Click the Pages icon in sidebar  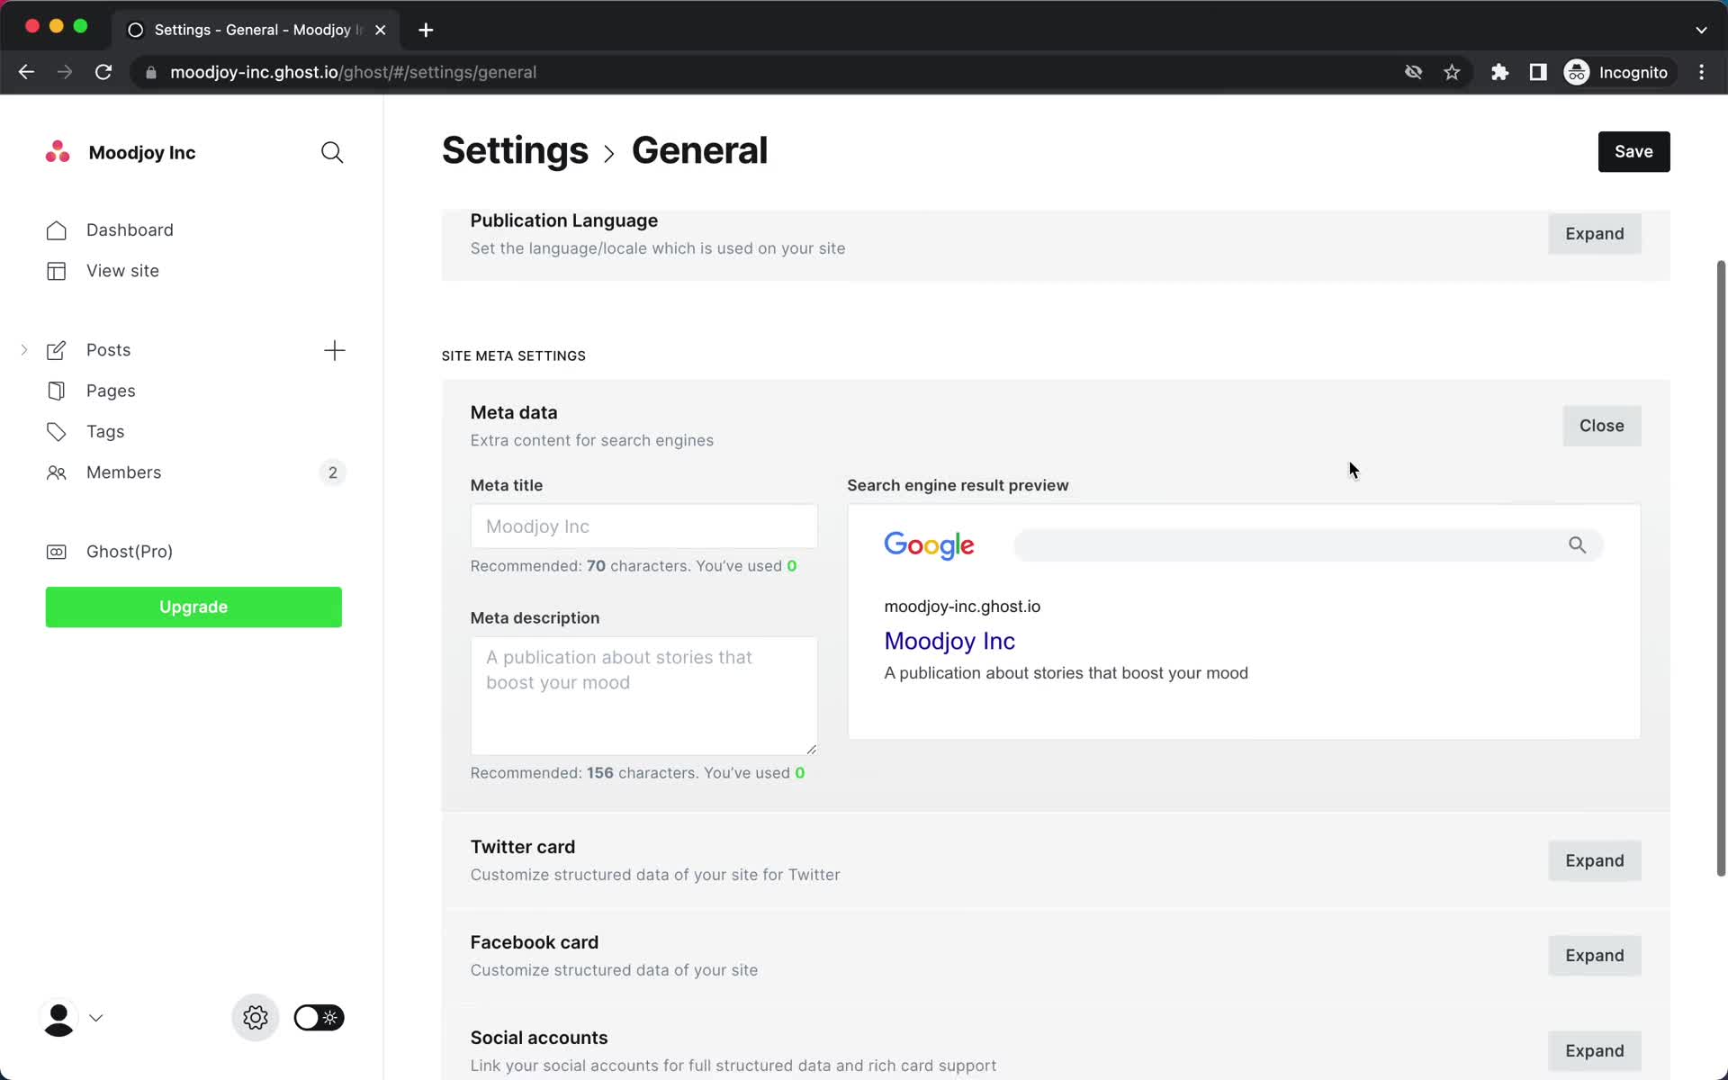pos(56,391)
